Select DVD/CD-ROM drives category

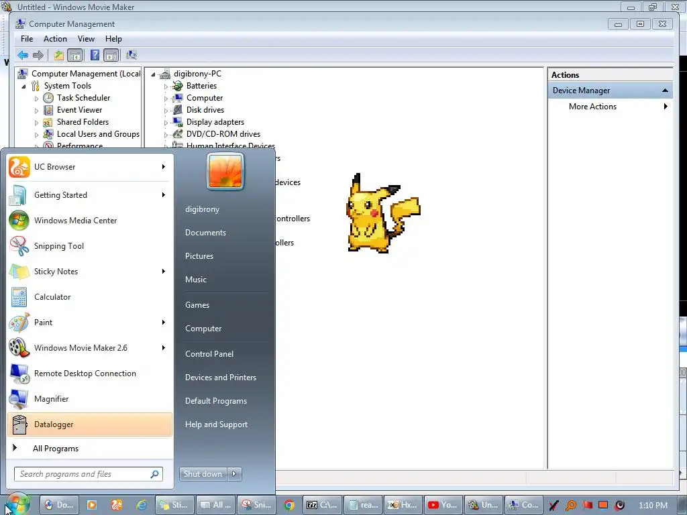[x=223, y=134]
